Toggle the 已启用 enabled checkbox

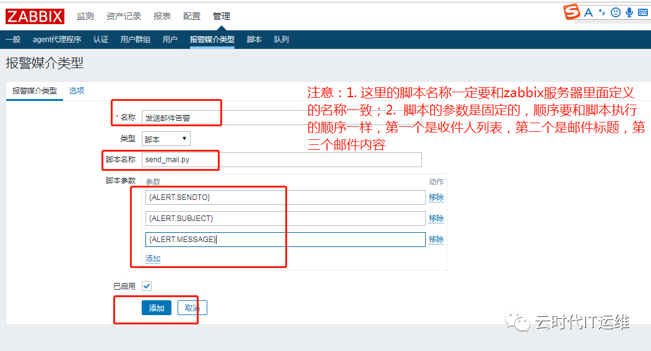click(x=147, y=286)
